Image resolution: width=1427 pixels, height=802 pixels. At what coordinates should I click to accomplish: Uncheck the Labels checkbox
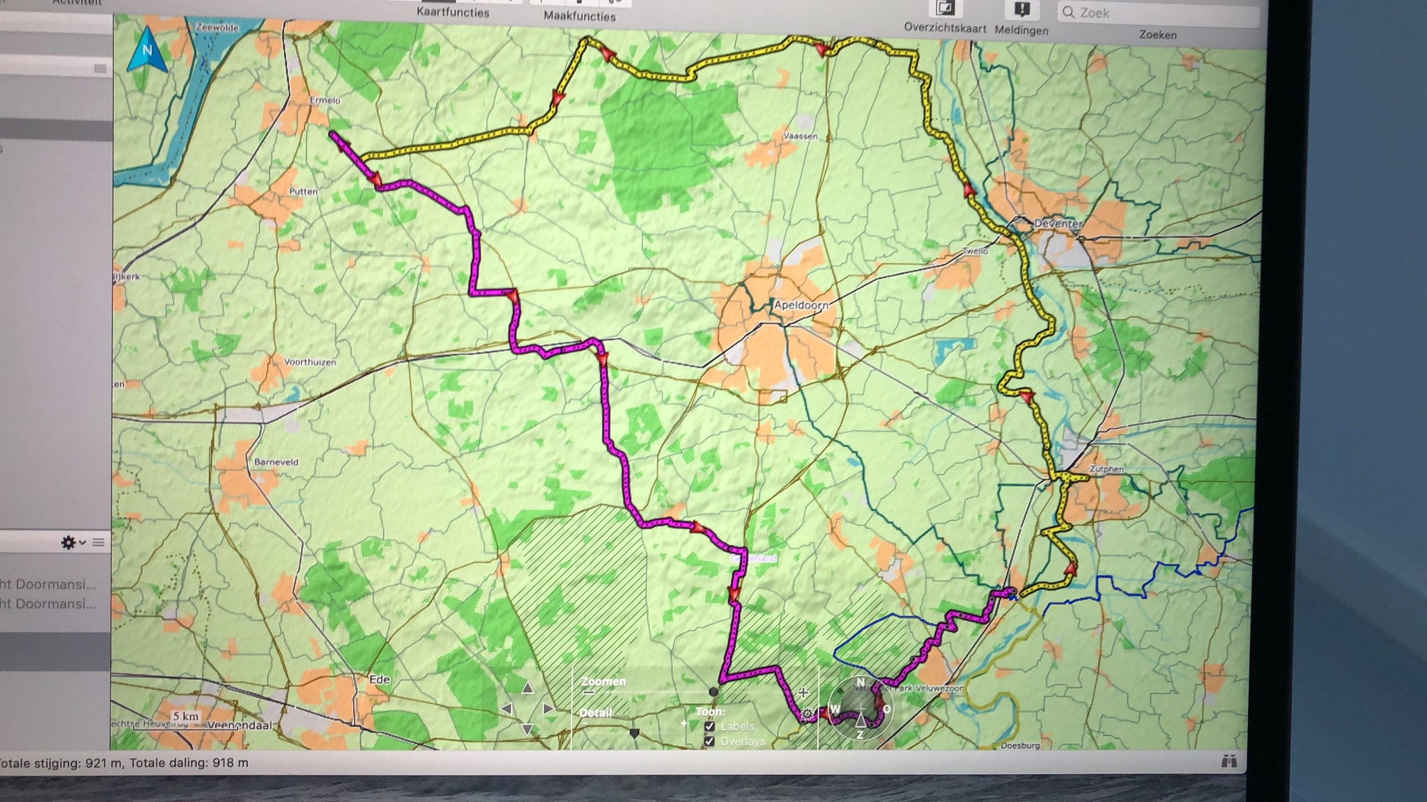coord(709,727)
